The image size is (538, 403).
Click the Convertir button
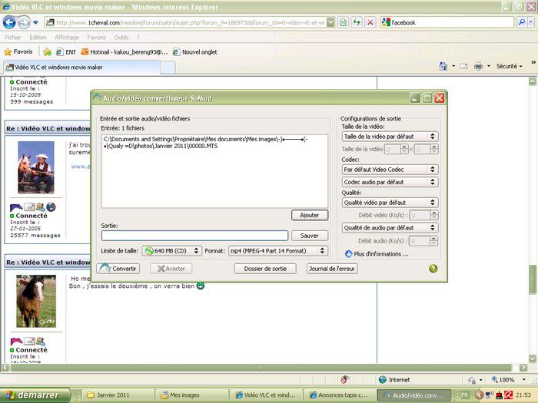(x=120, y=269)
